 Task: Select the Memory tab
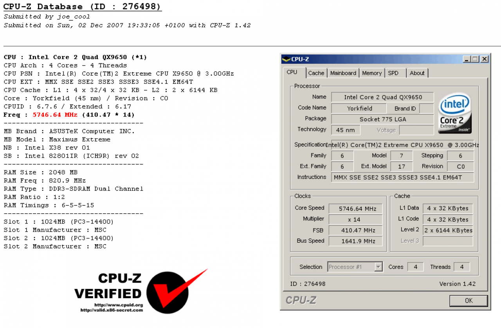(x=372, y=73)
